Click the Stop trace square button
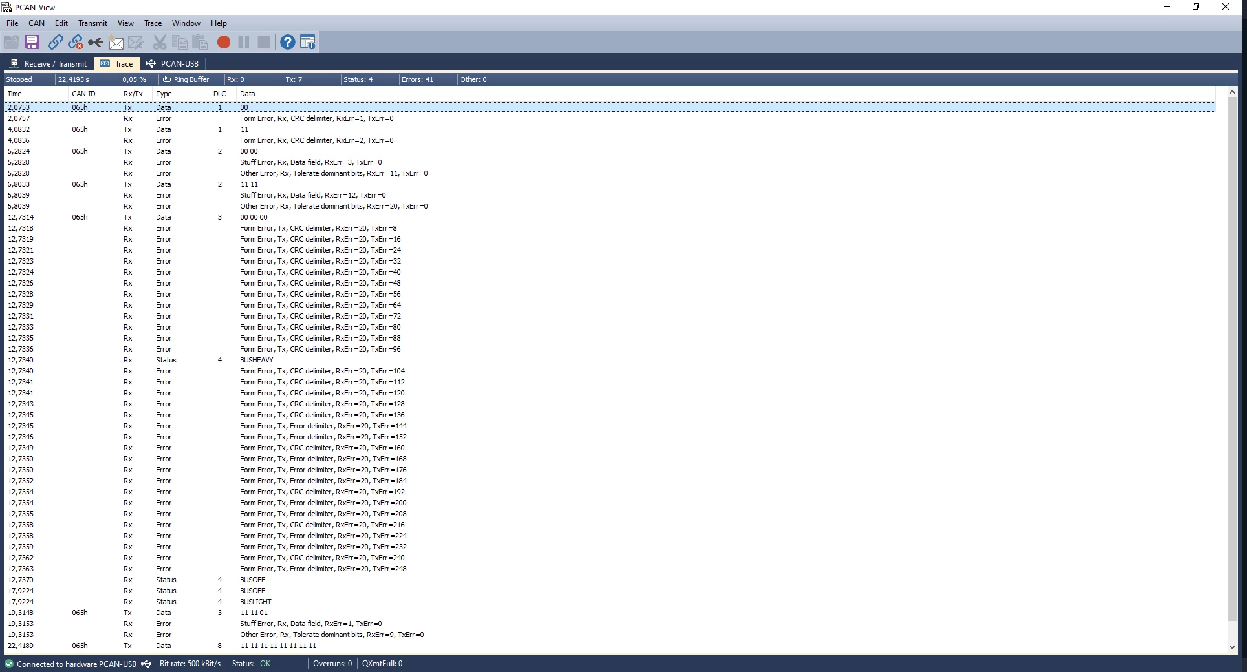The image size is (1247, 672). (x=264, y=43)
